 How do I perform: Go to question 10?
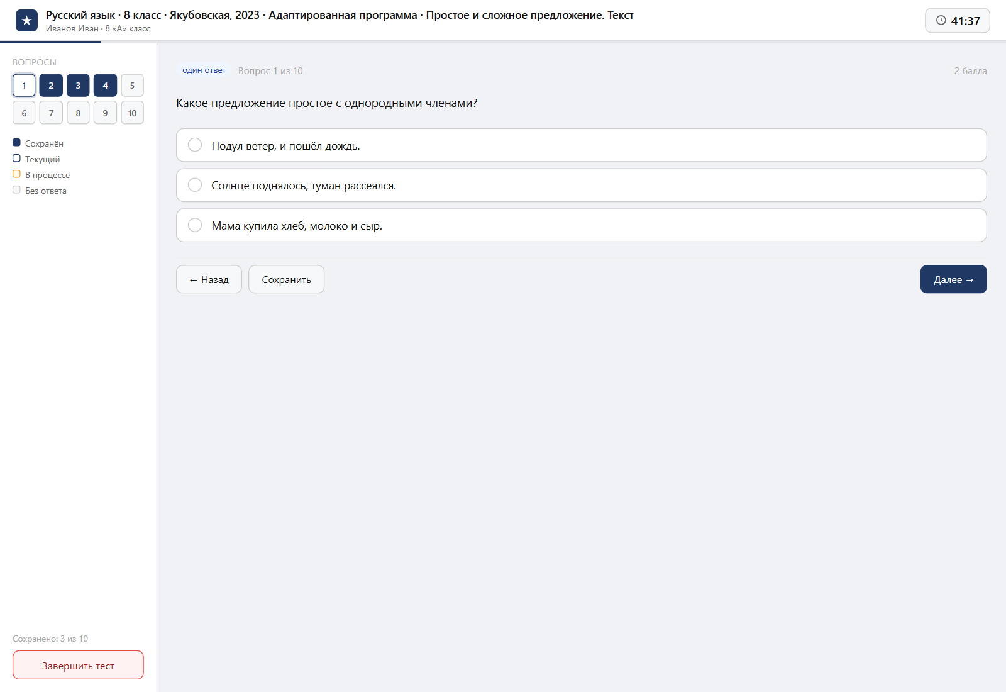click(132, 113)
